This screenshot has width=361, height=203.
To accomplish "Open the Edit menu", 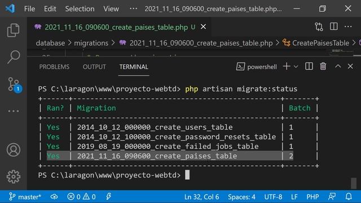I will (50, 9).
